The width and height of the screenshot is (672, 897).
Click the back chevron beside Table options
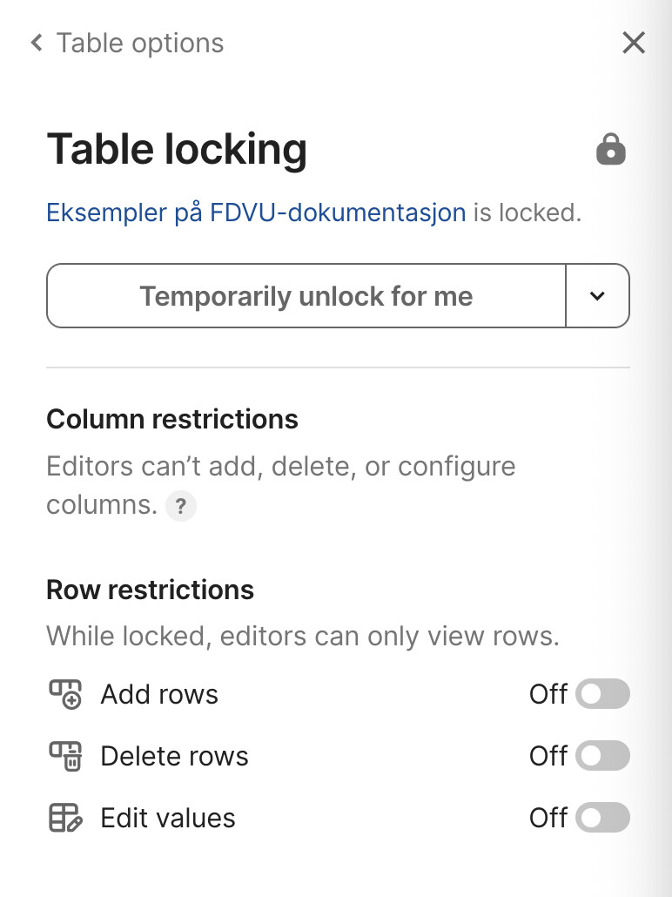37,43
